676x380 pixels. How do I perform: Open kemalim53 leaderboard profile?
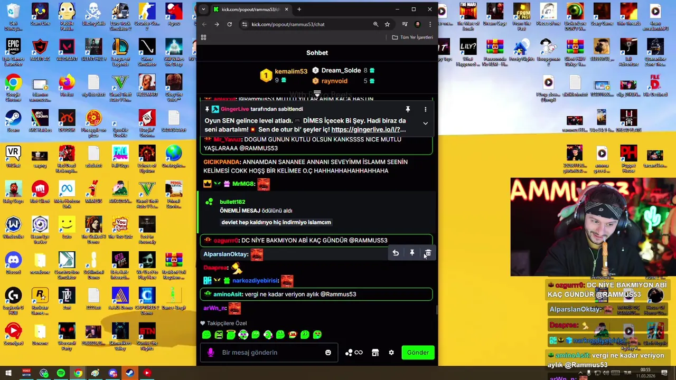(x=290, y=71)
